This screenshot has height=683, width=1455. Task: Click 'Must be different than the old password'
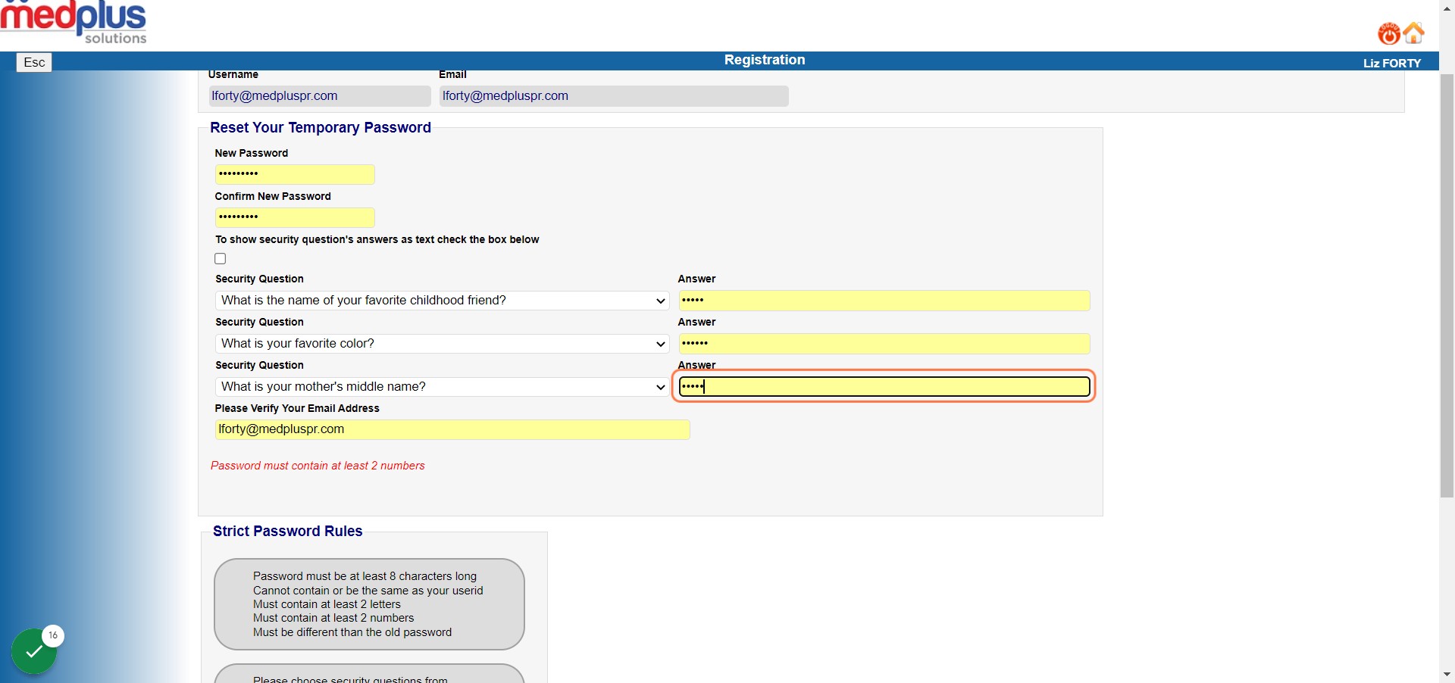pyautogui.click(x=352, y=632)
